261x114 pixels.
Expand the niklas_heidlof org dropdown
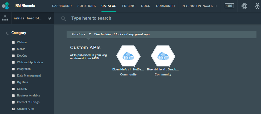coord(32,18)
